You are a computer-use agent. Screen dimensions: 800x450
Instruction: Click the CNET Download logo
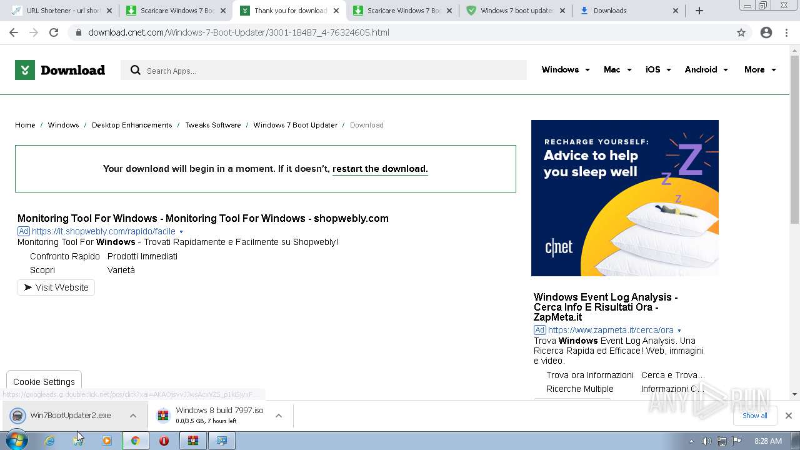pyautogui.click(x=60, y=70)
